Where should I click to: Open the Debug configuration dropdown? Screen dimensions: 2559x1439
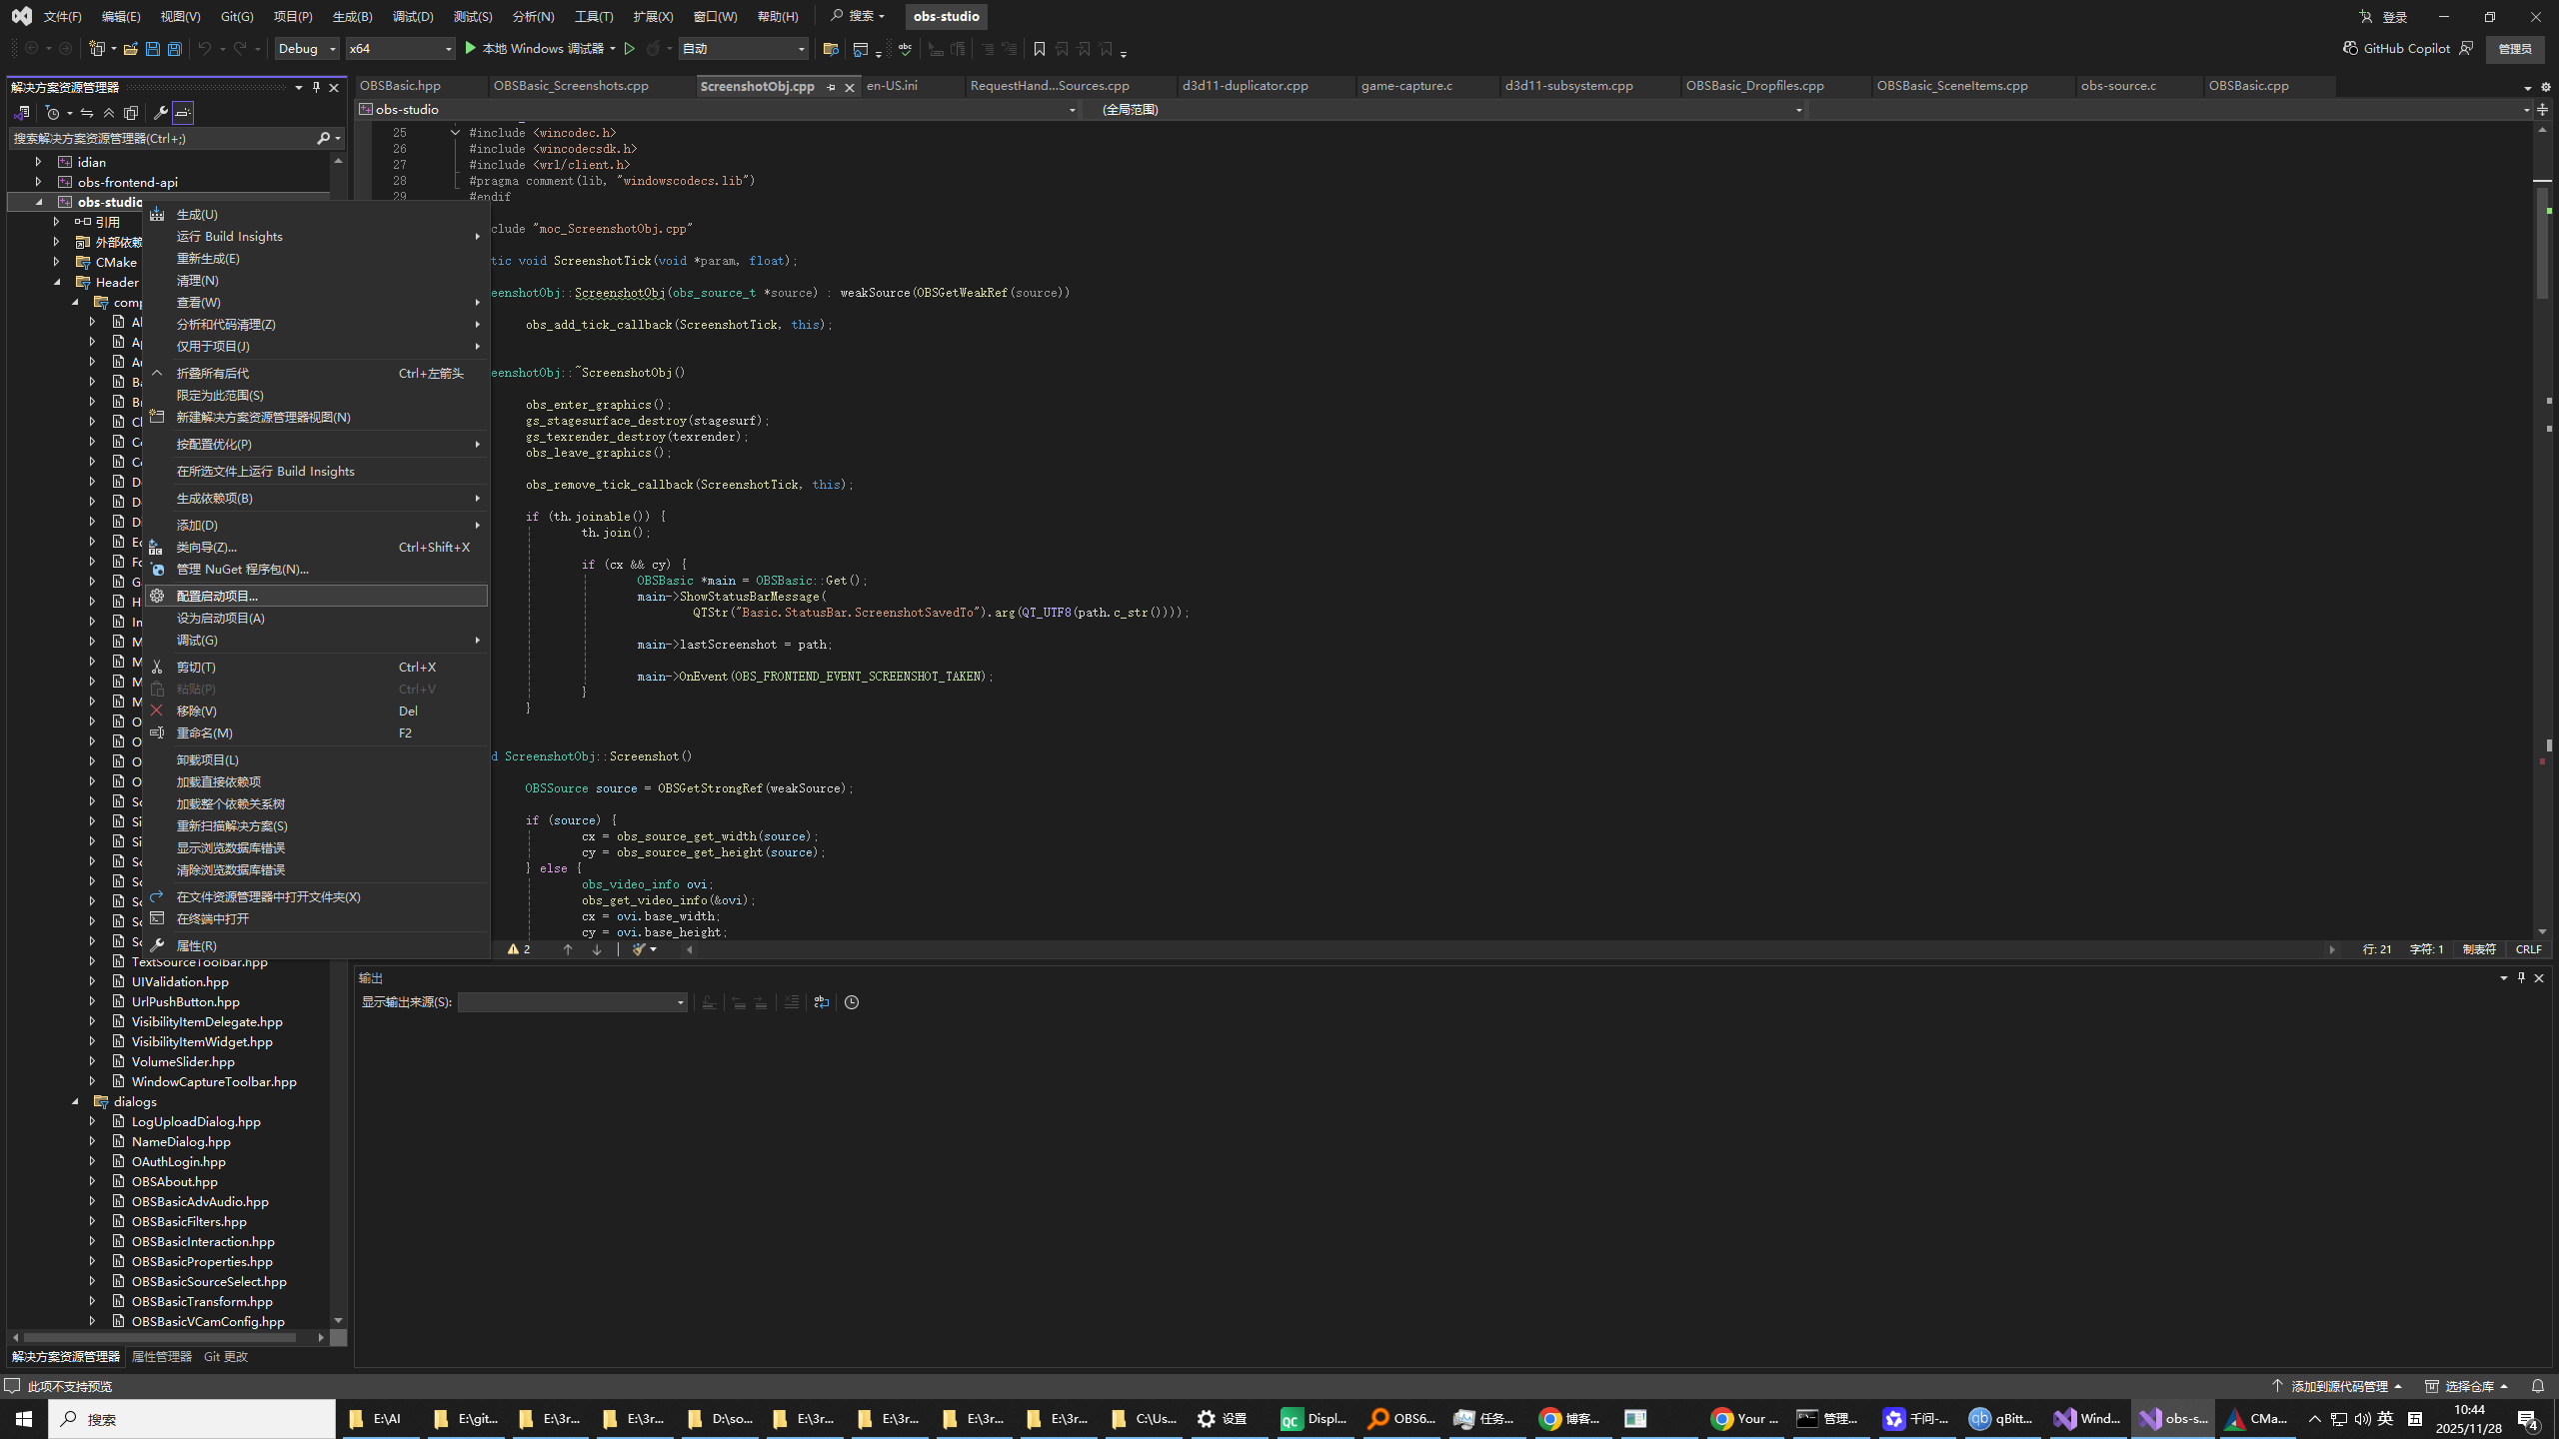pyautogui.click(x=306, y=48)
